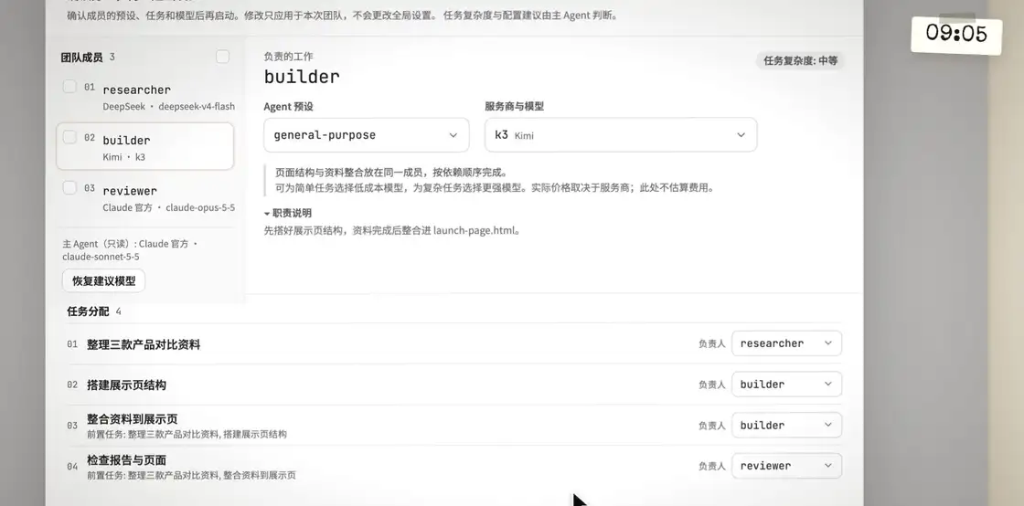Open the Agent 预设 general-purpose dropdown
Image resolution: width=1024 pixels, height=506 pixels.
pyautogui.click(x=367, y=135)
